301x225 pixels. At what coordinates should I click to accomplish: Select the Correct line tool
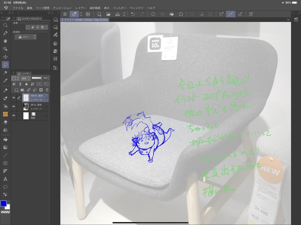[5, 195]
